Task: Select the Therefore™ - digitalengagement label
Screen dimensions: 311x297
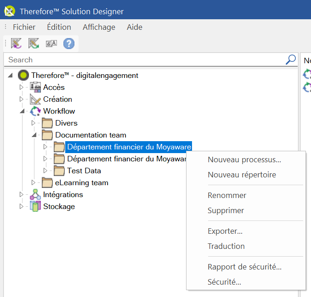Action: (x=85, y=75)
